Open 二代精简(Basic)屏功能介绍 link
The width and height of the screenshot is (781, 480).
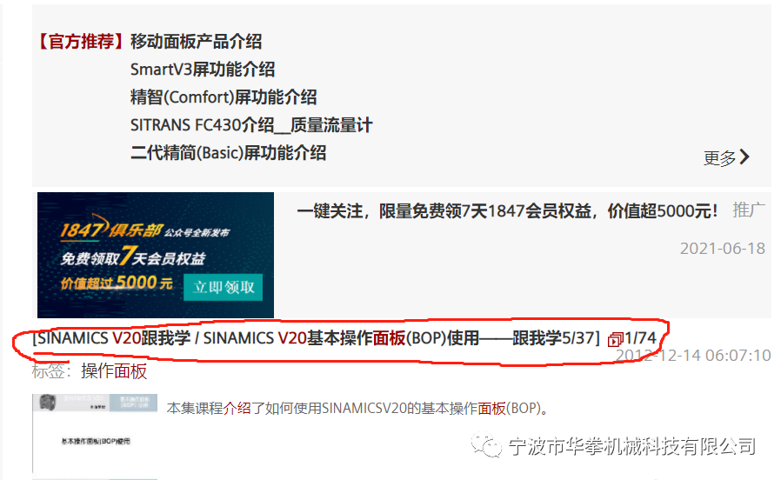point(228,153)
